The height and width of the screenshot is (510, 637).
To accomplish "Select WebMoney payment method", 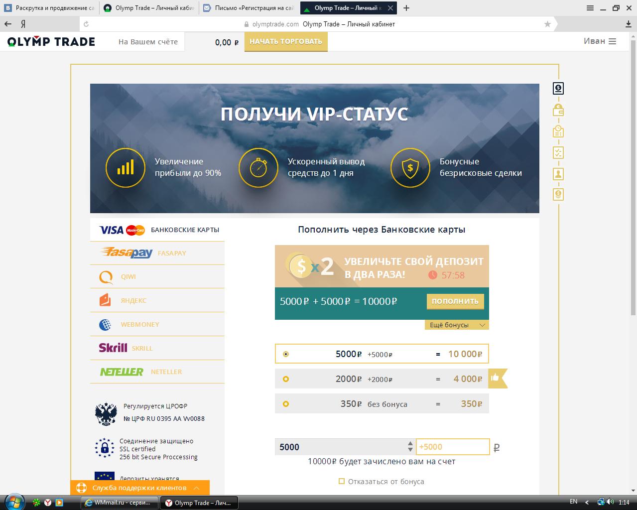I will pyautogui.click(x=157, y=324).
